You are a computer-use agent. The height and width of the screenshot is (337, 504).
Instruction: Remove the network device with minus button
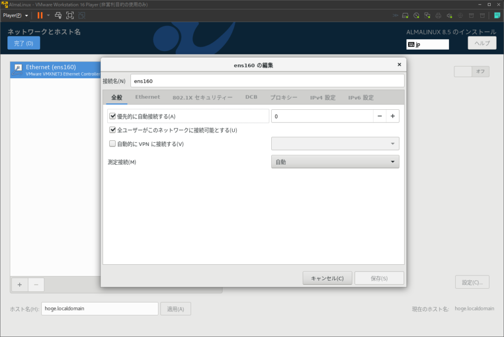click(x=36, y=285)
